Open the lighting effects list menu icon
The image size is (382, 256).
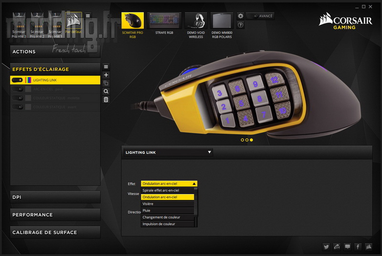click(106, 67)
